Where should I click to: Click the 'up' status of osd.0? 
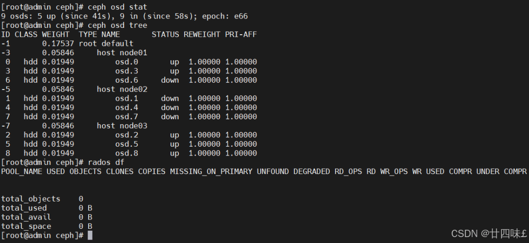coord(175,62)
